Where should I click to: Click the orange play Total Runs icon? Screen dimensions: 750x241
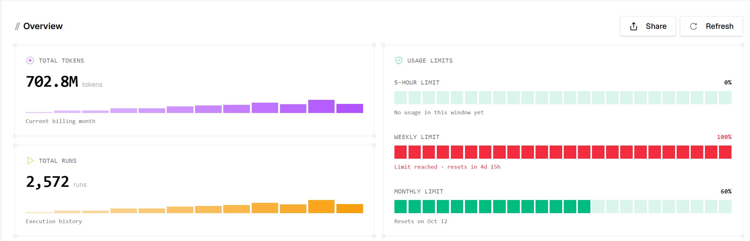30,161
